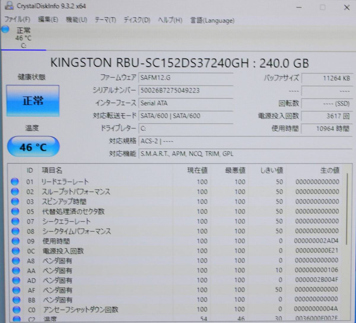356x323 pixels.
Task: Click the transfer mode field SATA/600 | SATA/600
Action: [x=186, y=116]
